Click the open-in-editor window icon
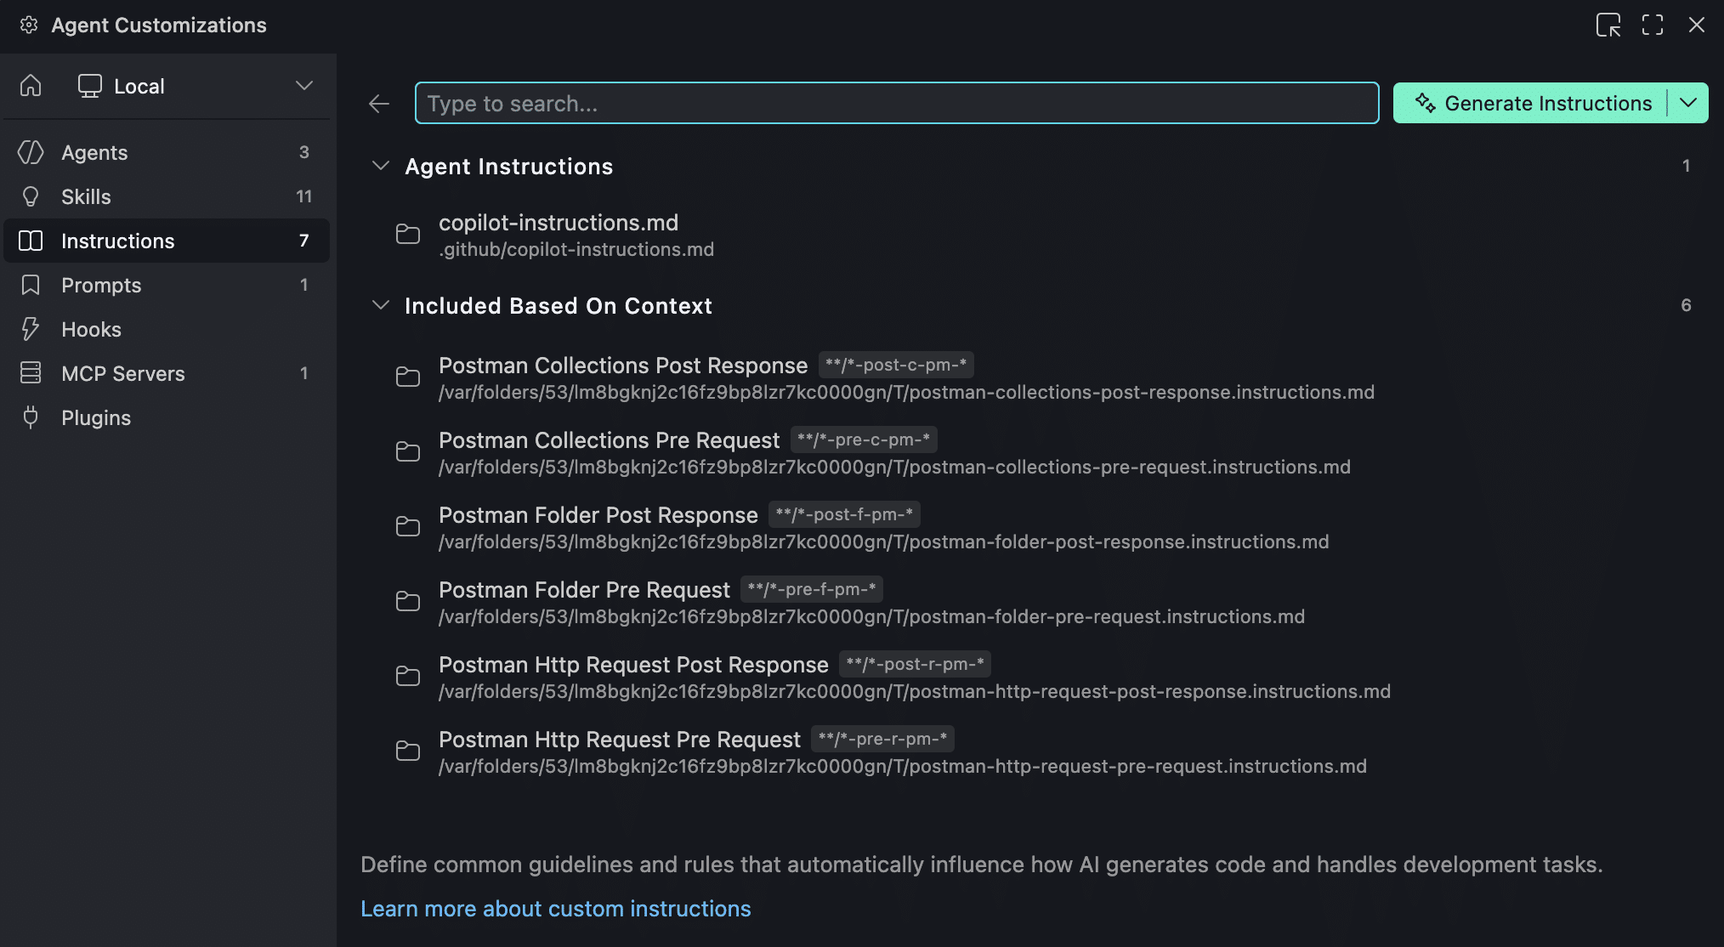Image resolution: width=1724 pixels, height=947 pixels. coord(1608,25)
